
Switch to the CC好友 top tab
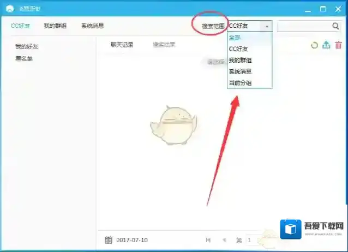(20, 26)
